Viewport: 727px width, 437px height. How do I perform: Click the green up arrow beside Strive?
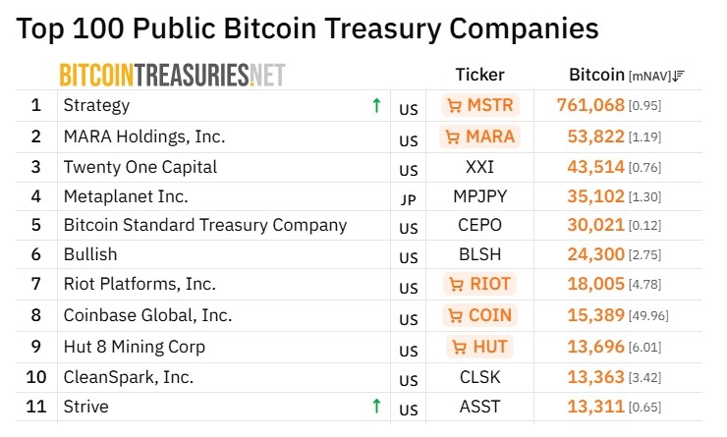tap(376, 406)
